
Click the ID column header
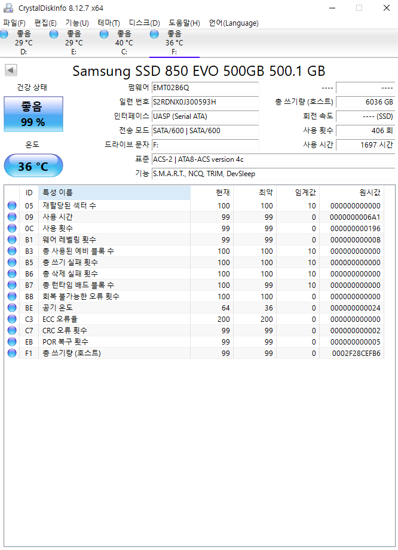(29, 192)
